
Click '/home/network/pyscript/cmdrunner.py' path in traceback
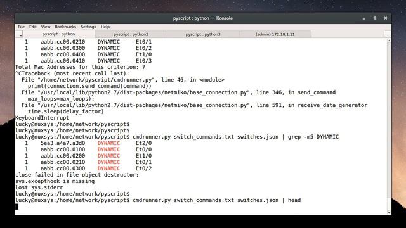[96, 80]
